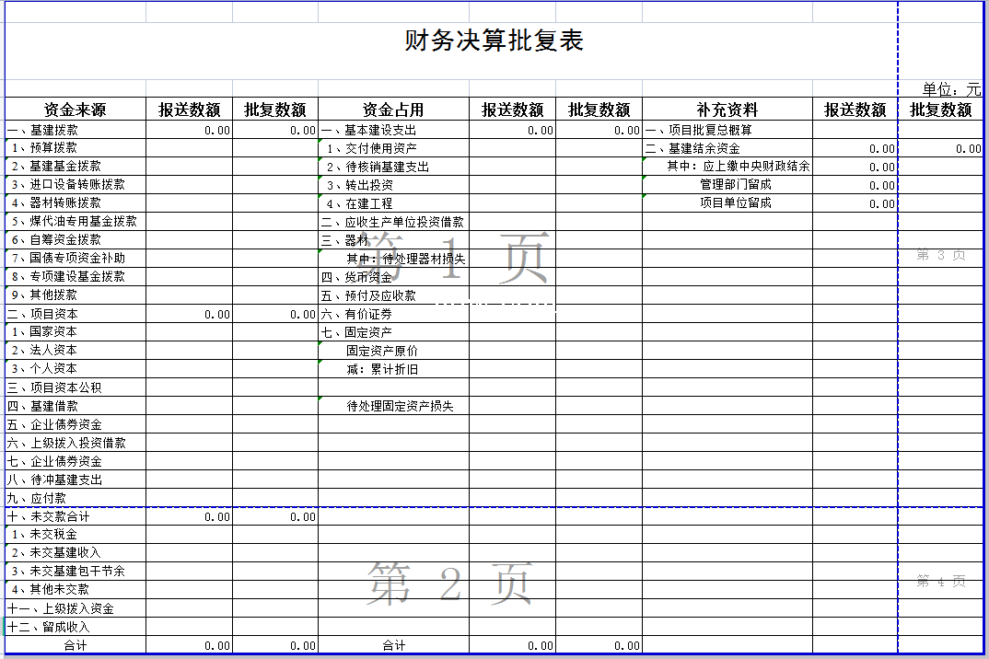The height and width of the screenshot is (659, 989).
Task: Select the 资金占用 column header cell
Action: (x=393, y=110)
